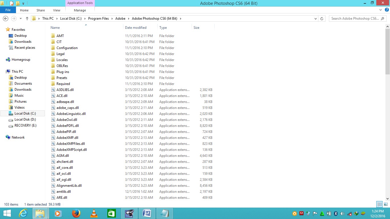Viewport: 390px width, 219px height.
Task: Select the amtlib.dll file
Action: [64, 192]
